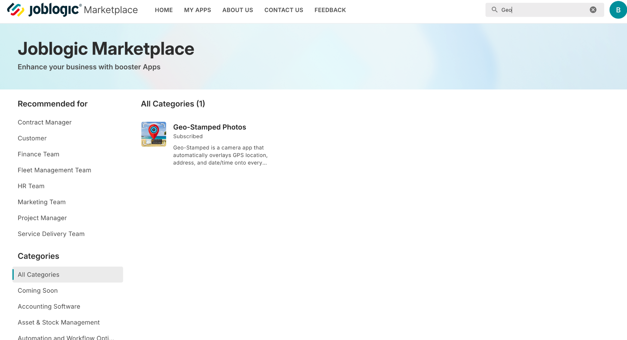Filter by Project Manager recommendation
Viewport: 627px width, 340px height.
coord(42,218)
